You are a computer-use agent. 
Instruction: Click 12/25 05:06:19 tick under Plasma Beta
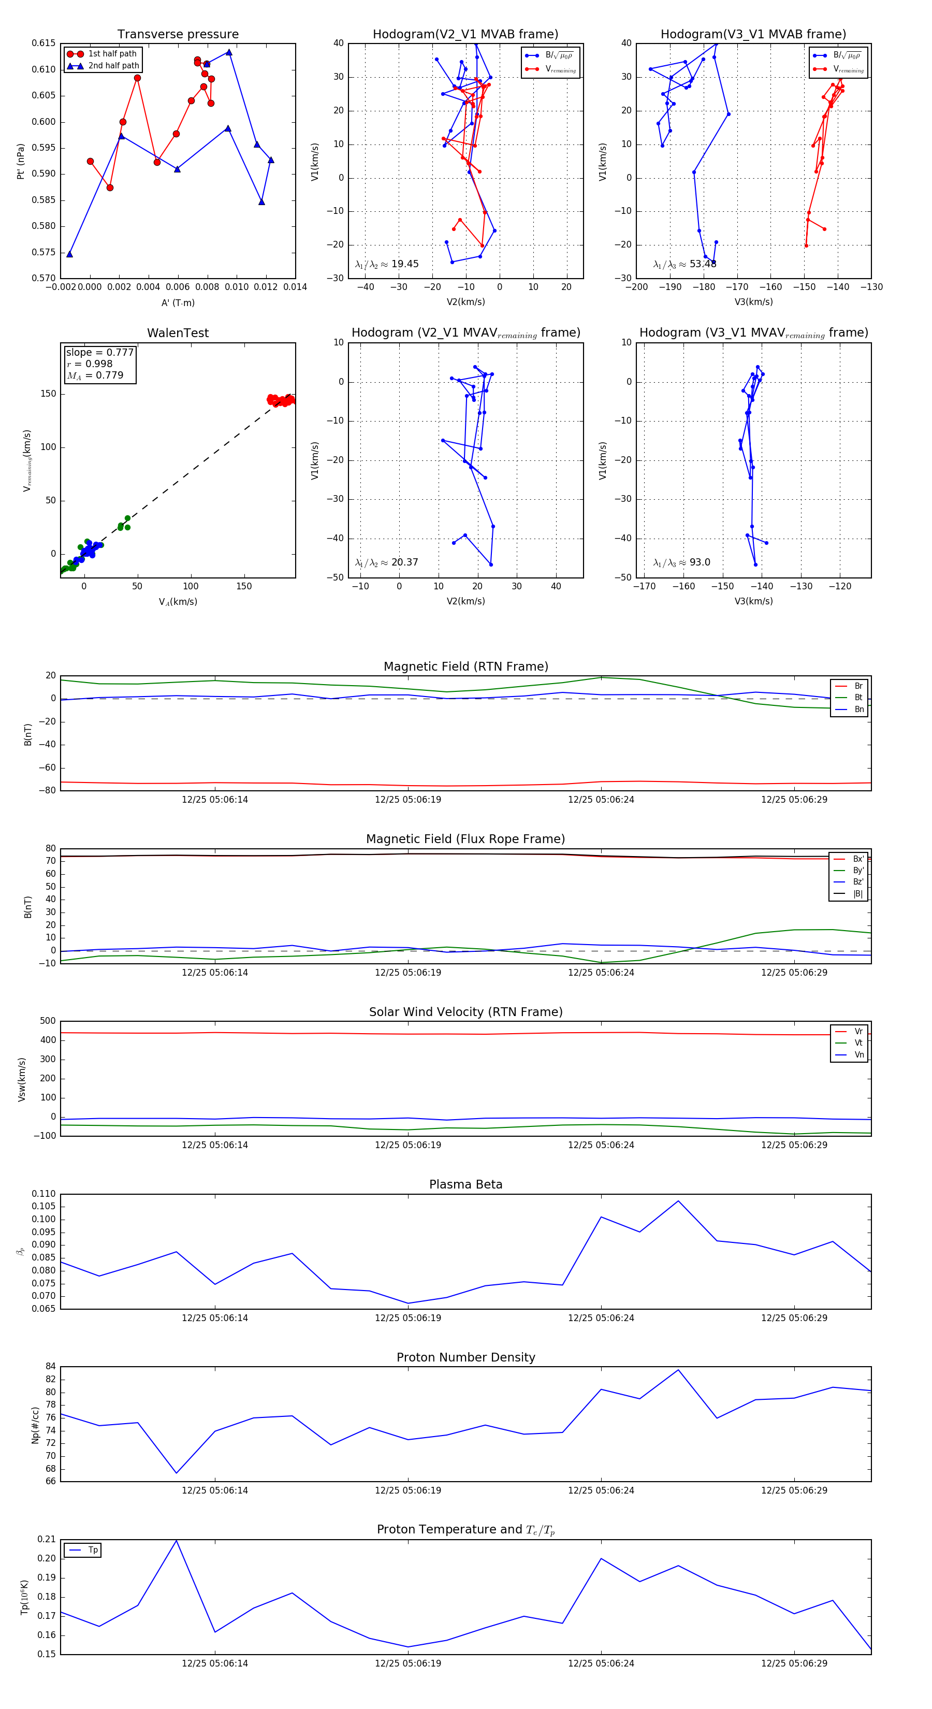click(x=407, y=1317)
